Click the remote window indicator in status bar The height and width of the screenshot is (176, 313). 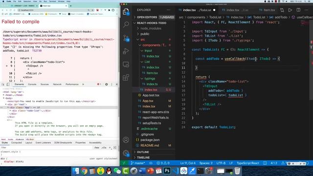click(x=124, y=163)
